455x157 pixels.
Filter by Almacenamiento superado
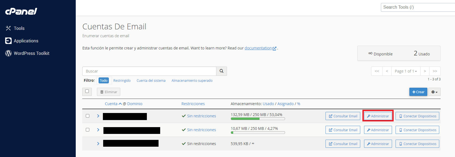click(x=192, y=81)
